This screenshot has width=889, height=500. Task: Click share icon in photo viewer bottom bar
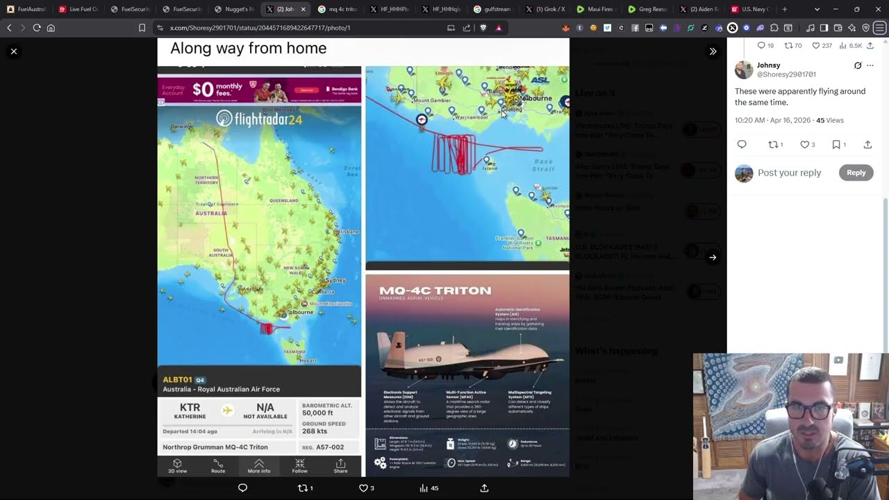click(x=484, y=488)
